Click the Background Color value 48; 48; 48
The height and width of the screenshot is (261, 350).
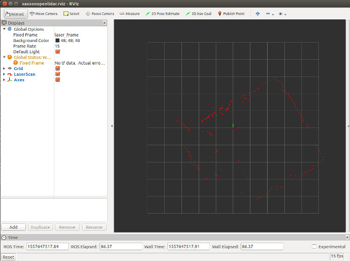coord(70,40)
